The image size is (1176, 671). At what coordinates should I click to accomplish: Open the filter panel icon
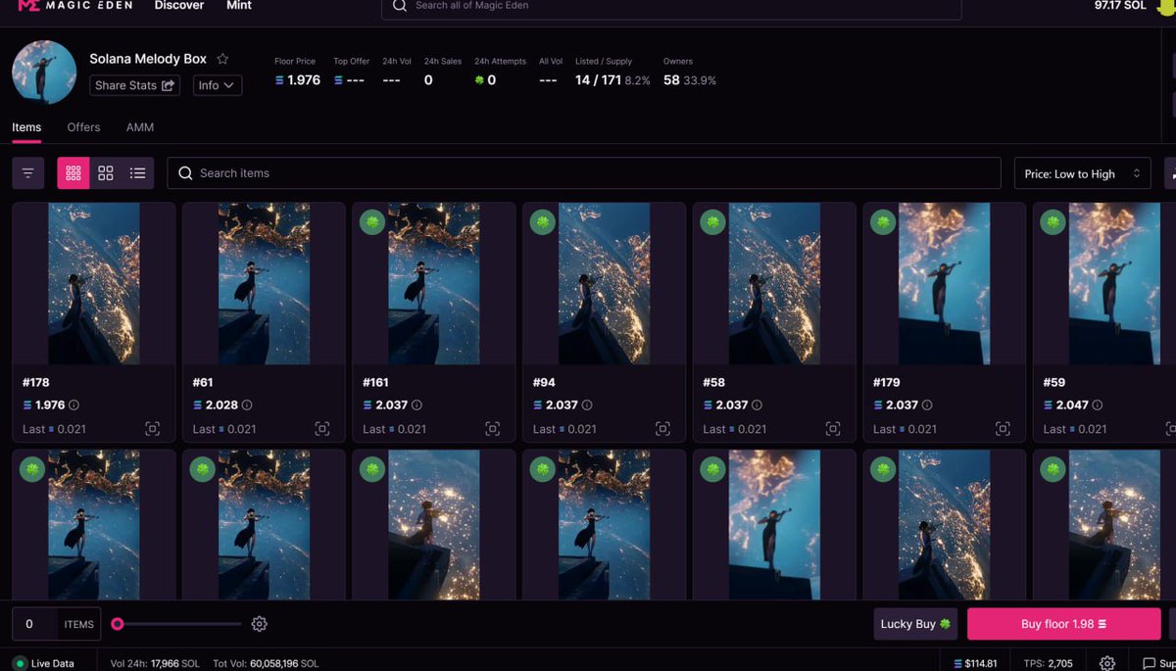(27, 173)
